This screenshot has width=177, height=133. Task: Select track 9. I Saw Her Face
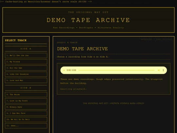[x=26, y=113]
